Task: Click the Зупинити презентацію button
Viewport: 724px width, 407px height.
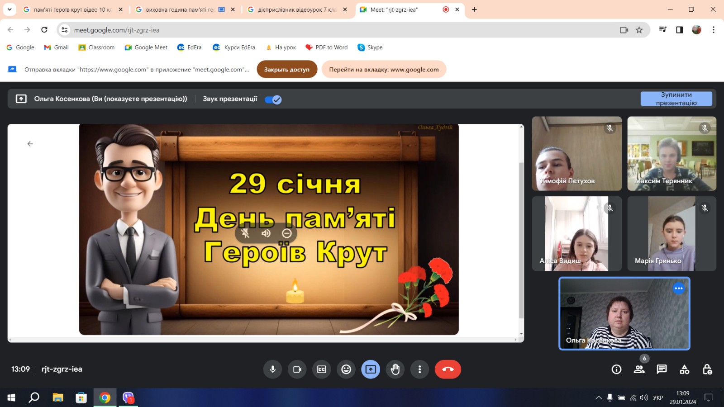Action: (676, 99)
